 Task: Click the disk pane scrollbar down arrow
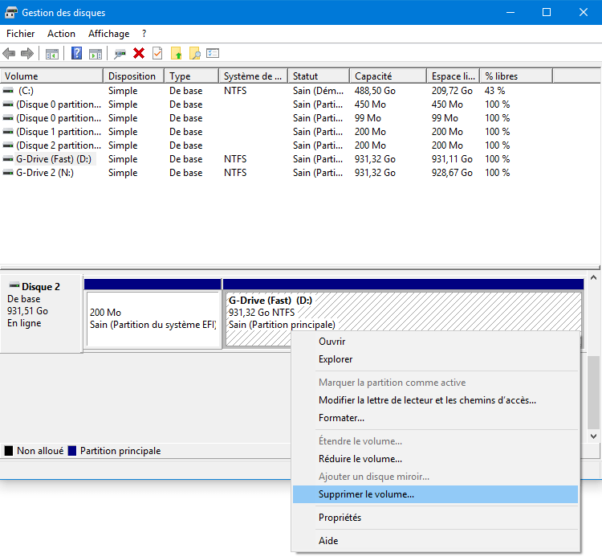pos(594,436)
